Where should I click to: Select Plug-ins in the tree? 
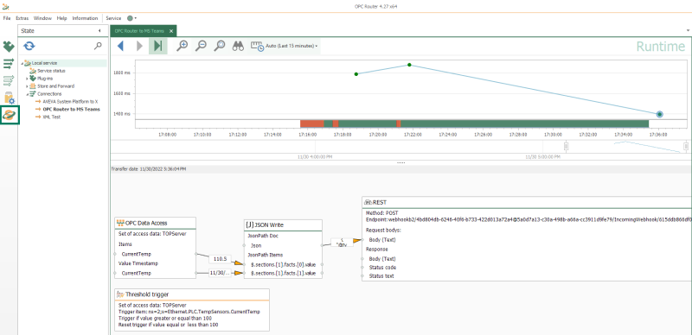pyautogui.click(x=45, y=79)
